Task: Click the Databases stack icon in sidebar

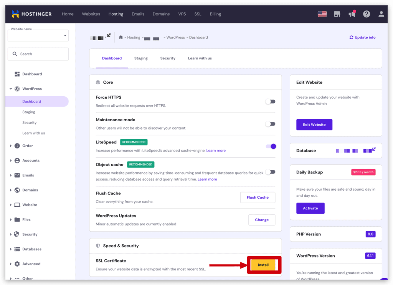Action: [17, 249]
